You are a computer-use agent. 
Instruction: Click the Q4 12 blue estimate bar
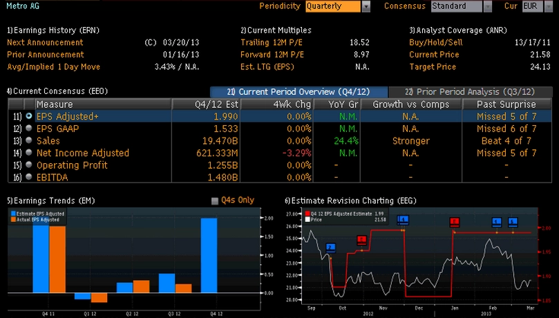[x=209, y=255]
